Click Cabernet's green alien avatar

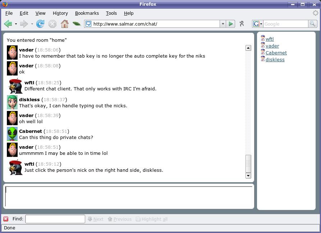pyautogui.click(x=12, y=134)
